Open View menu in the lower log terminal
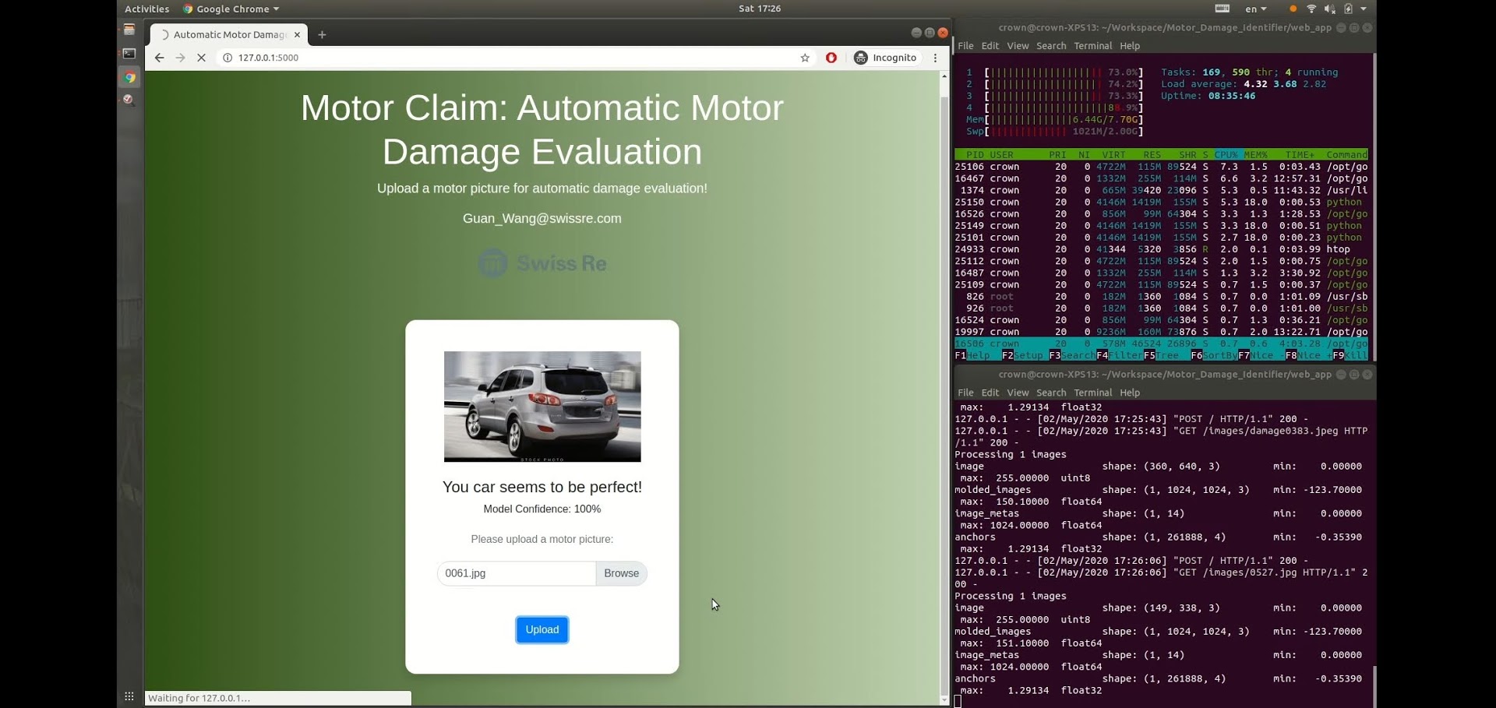The width and height of the screenshot is (1496, 708). coord(1018,393)
